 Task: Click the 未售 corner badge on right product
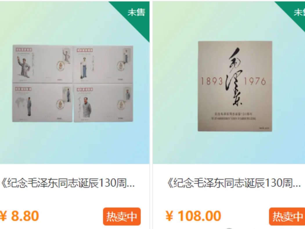point(299,13)
